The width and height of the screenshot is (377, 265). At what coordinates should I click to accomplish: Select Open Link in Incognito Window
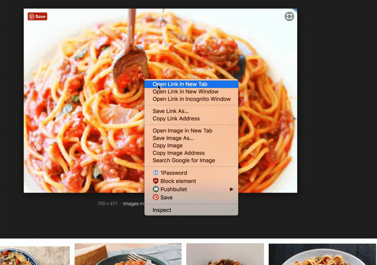tap(191, 99)
